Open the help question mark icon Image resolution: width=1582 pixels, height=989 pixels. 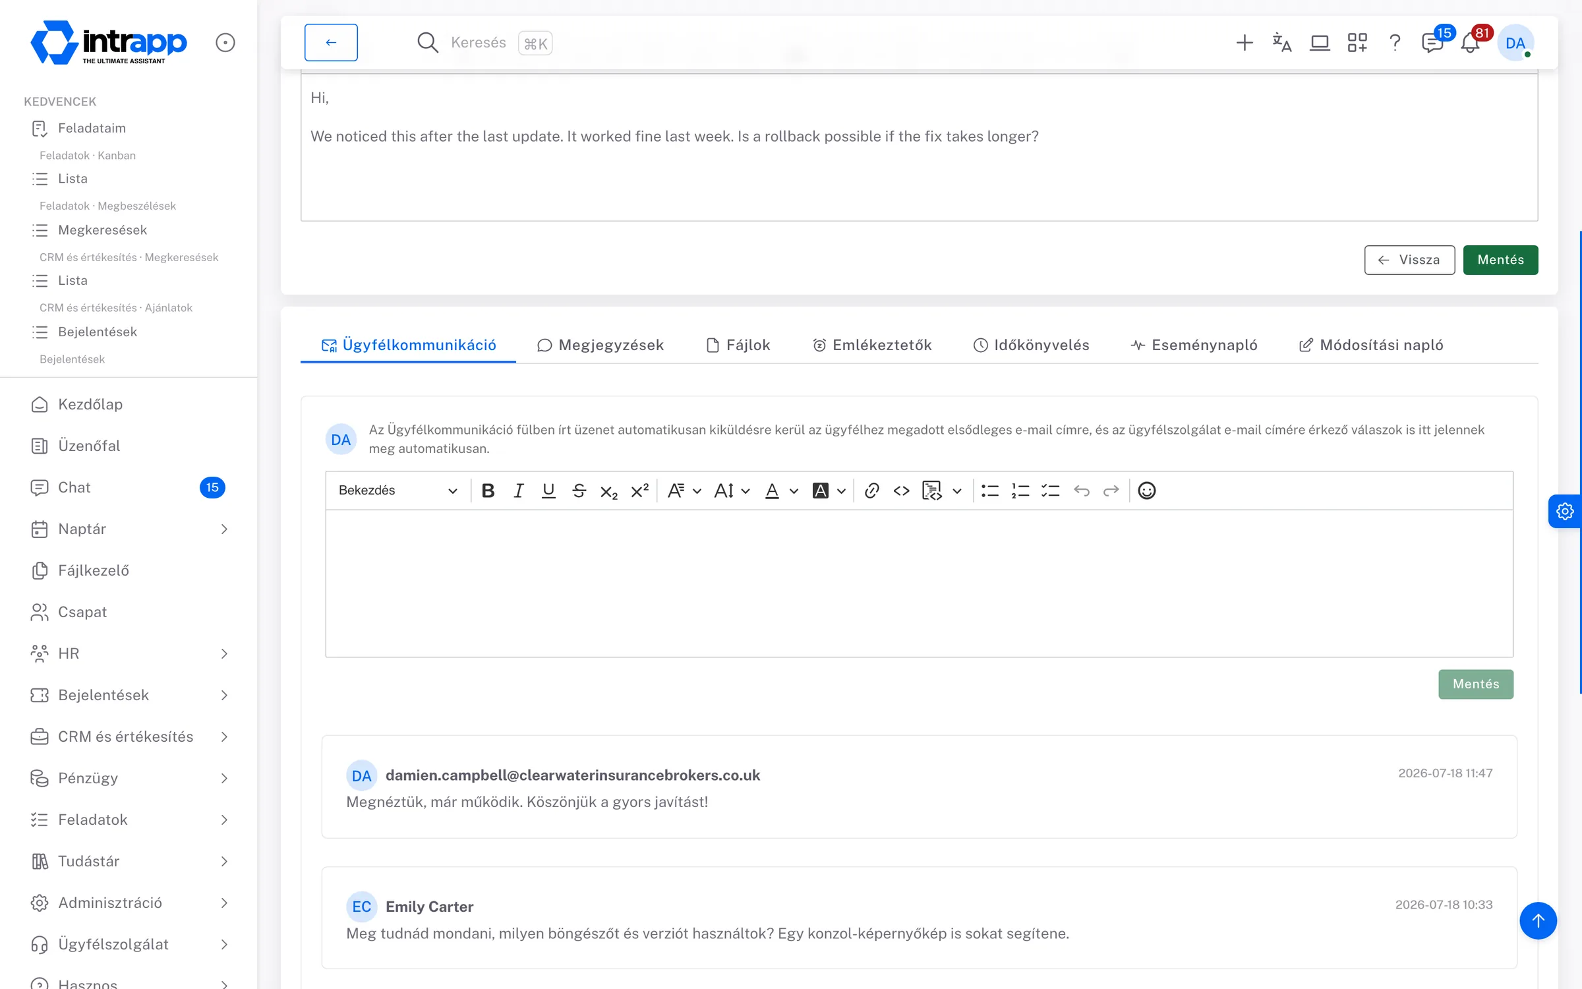pyautogui.click(x=1395, y=43)
